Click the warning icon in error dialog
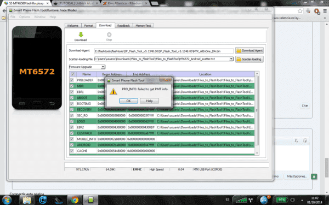 (x=114, y=91)
